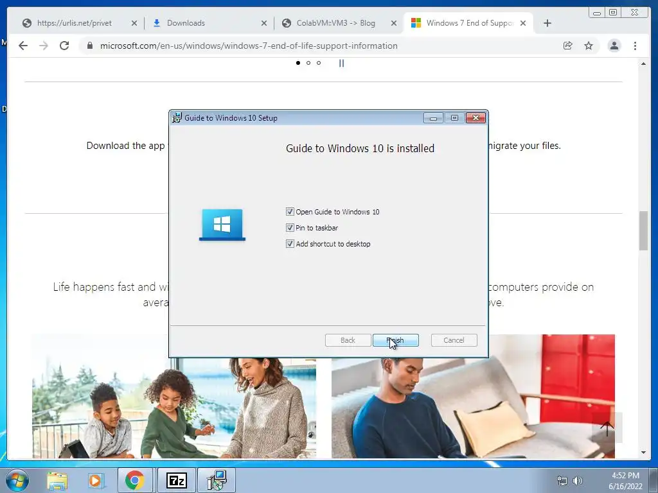Click the back-to-top arrow on page
This screenshot has width=658, height=493.
(607, 428)
